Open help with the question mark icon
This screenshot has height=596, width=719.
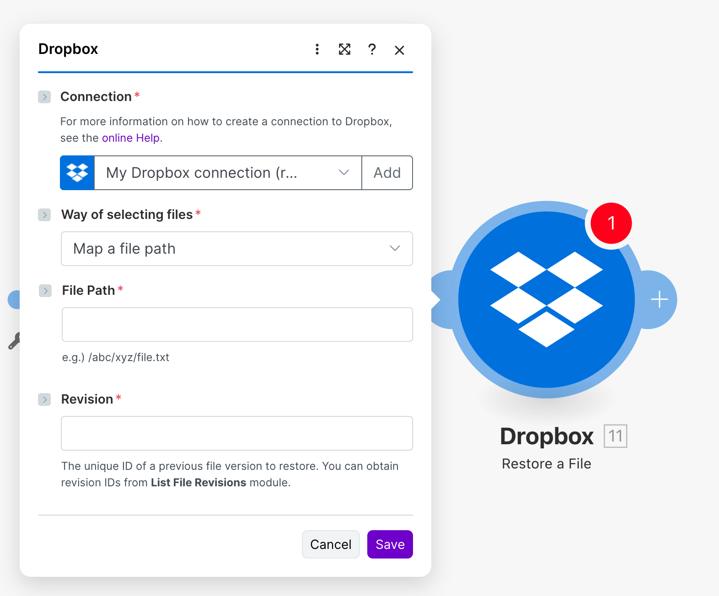point(372,49)
